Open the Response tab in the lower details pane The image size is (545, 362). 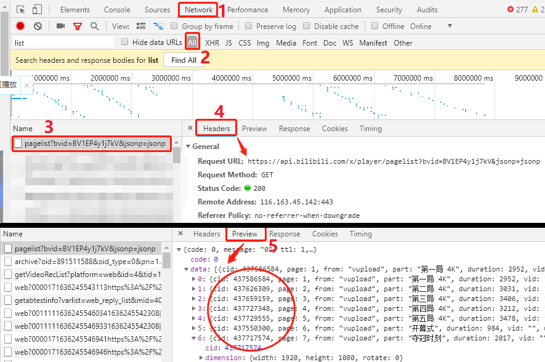285,234
